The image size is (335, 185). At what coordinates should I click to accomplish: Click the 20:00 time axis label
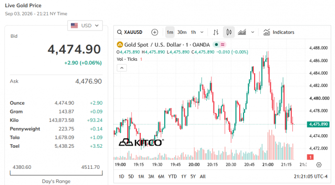194,165
